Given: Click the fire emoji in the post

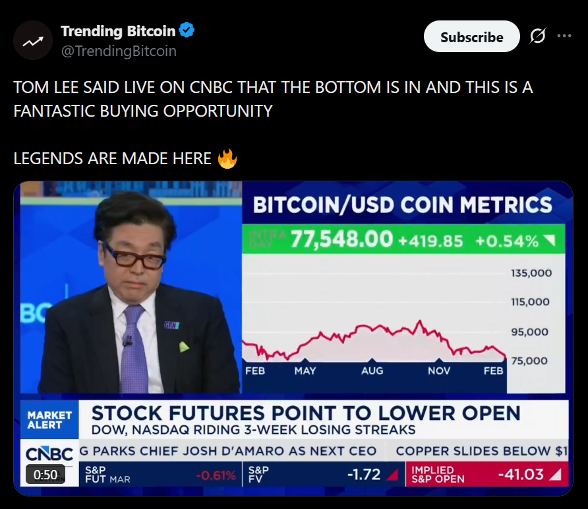Looking at the screenshot, I should (227, 159).
